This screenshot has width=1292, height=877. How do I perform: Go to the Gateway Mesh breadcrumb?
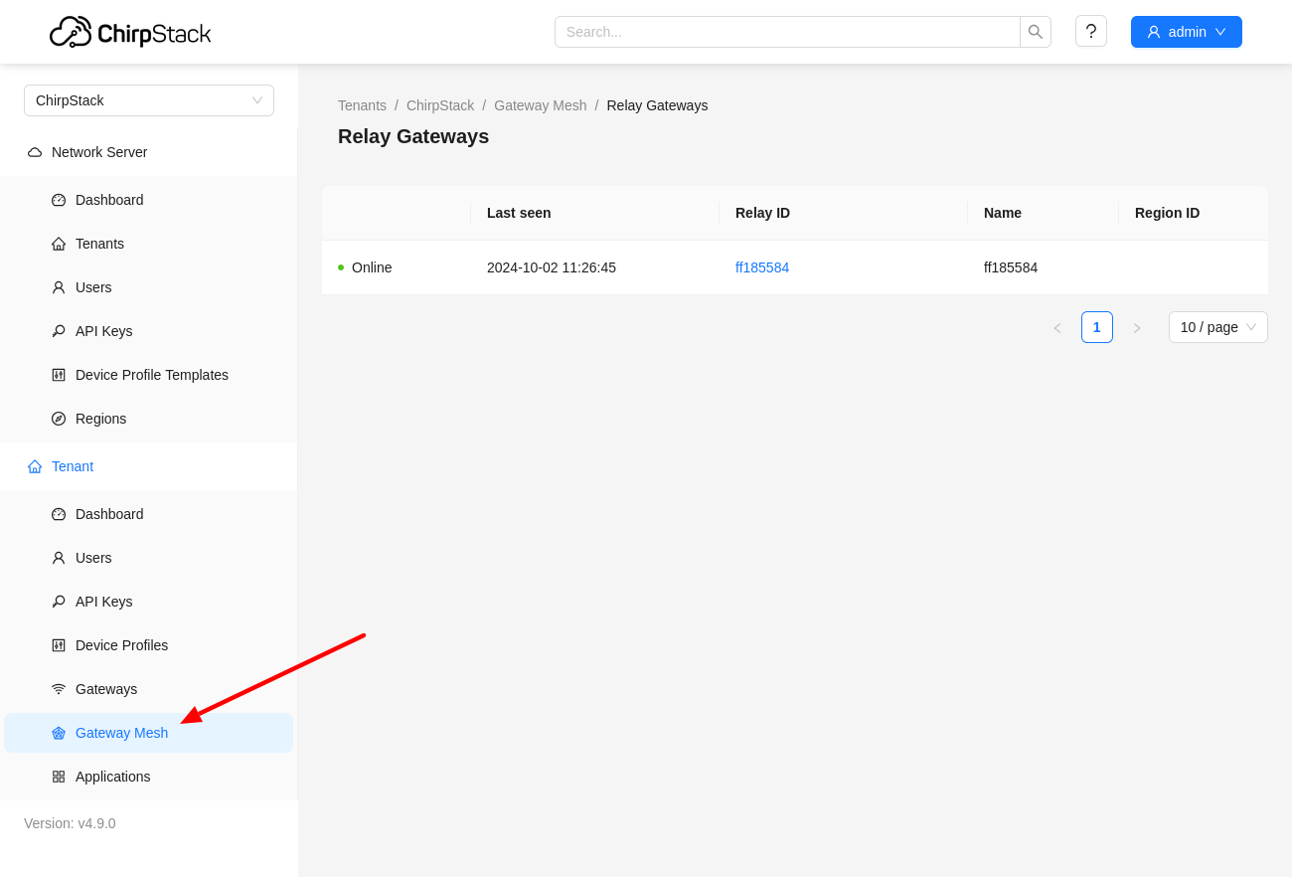click(x=540, y=105)
